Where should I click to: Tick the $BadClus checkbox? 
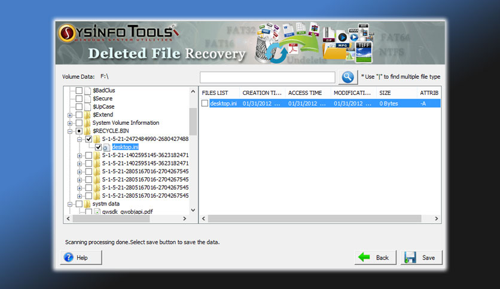click(79, 90)
